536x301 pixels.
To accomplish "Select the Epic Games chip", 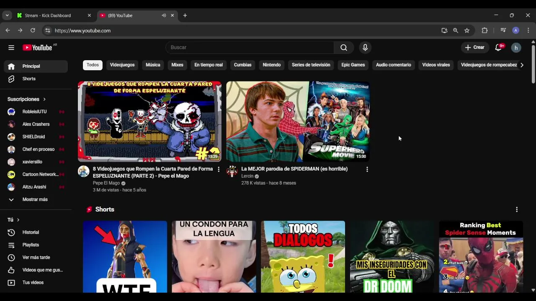I will (353, 65).
